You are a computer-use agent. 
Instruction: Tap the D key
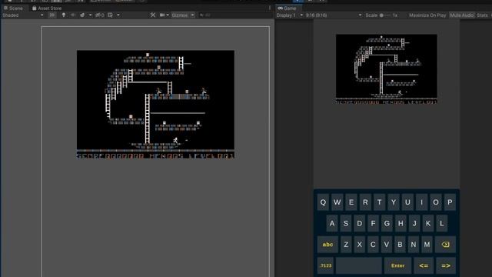(360, 223)
